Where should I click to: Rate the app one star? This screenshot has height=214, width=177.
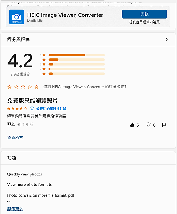coord(10,87)
